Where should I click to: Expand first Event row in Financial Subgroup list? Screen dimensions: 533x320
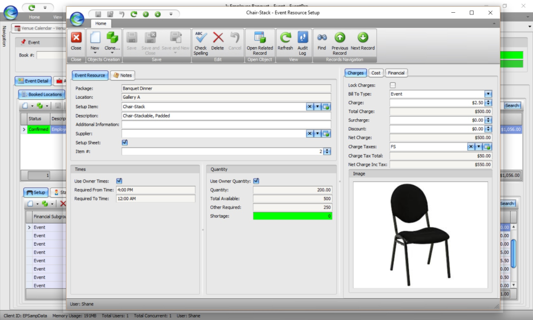[29, 227]
